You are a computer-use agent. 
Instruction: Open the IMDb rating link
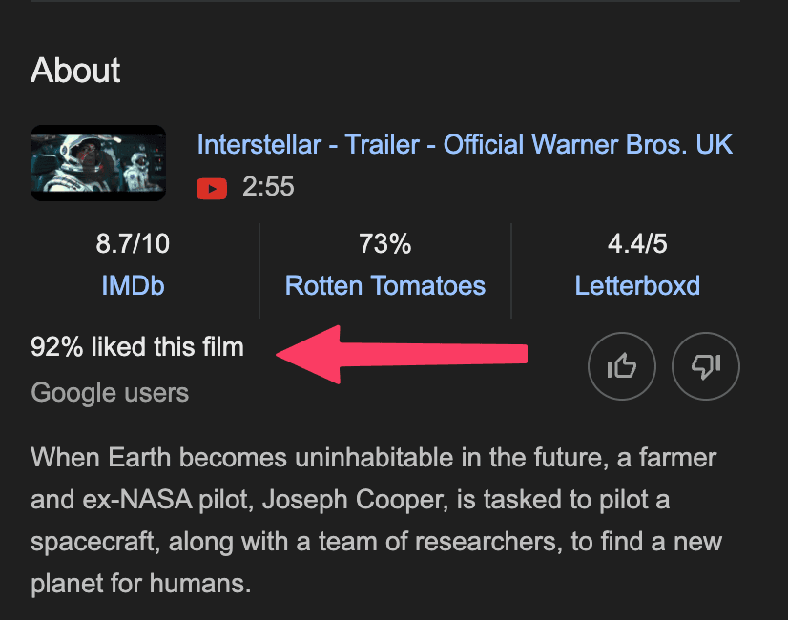[133, 286]
